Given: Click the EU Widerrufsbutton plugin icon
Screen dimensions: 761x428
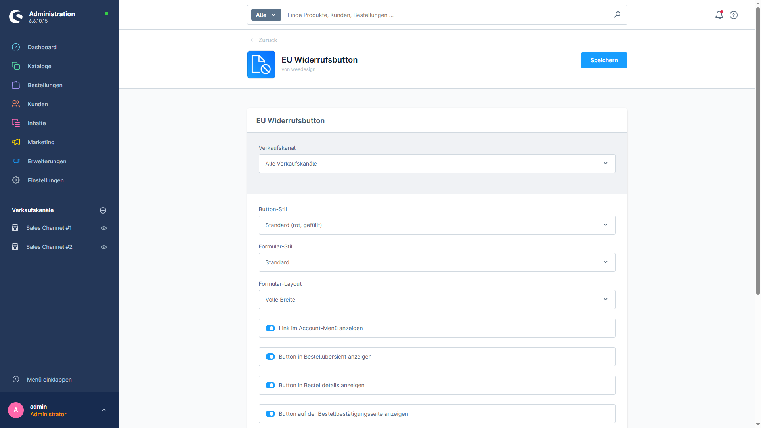Looking at the screenshot, I should [261, 65].
